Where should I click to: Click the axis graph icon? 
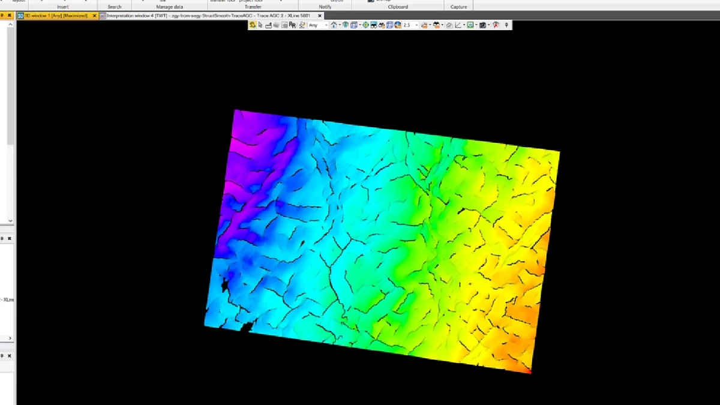point(458,25)
